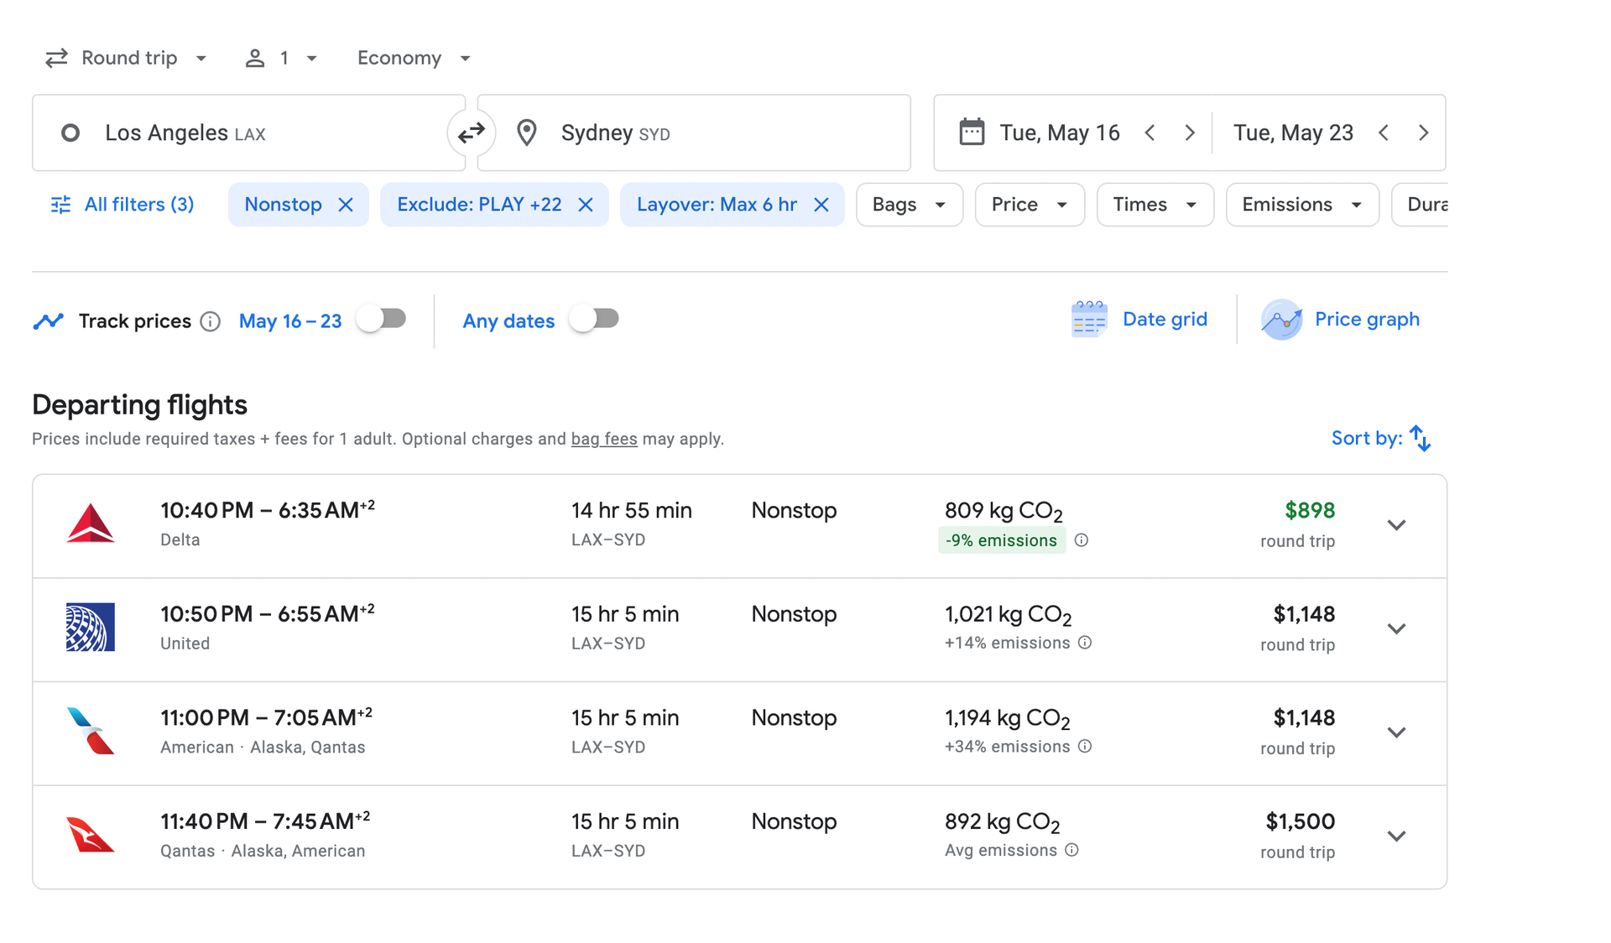Viewport: 1611px width, 943px height.
Task: Remove the Layover: Max 6 hr filter
Action: pyautogui.click(x=821, y=204)
